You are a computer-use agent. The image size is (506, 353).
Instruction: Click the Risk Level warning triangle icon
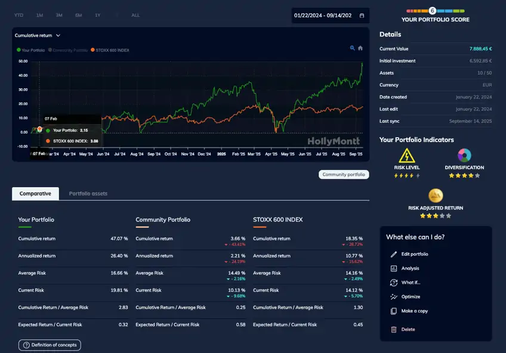(x=406, y=156)
